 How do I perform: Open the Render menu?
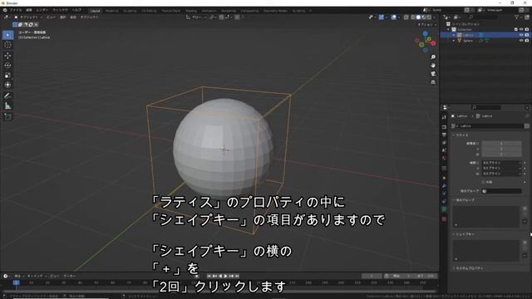42,10
